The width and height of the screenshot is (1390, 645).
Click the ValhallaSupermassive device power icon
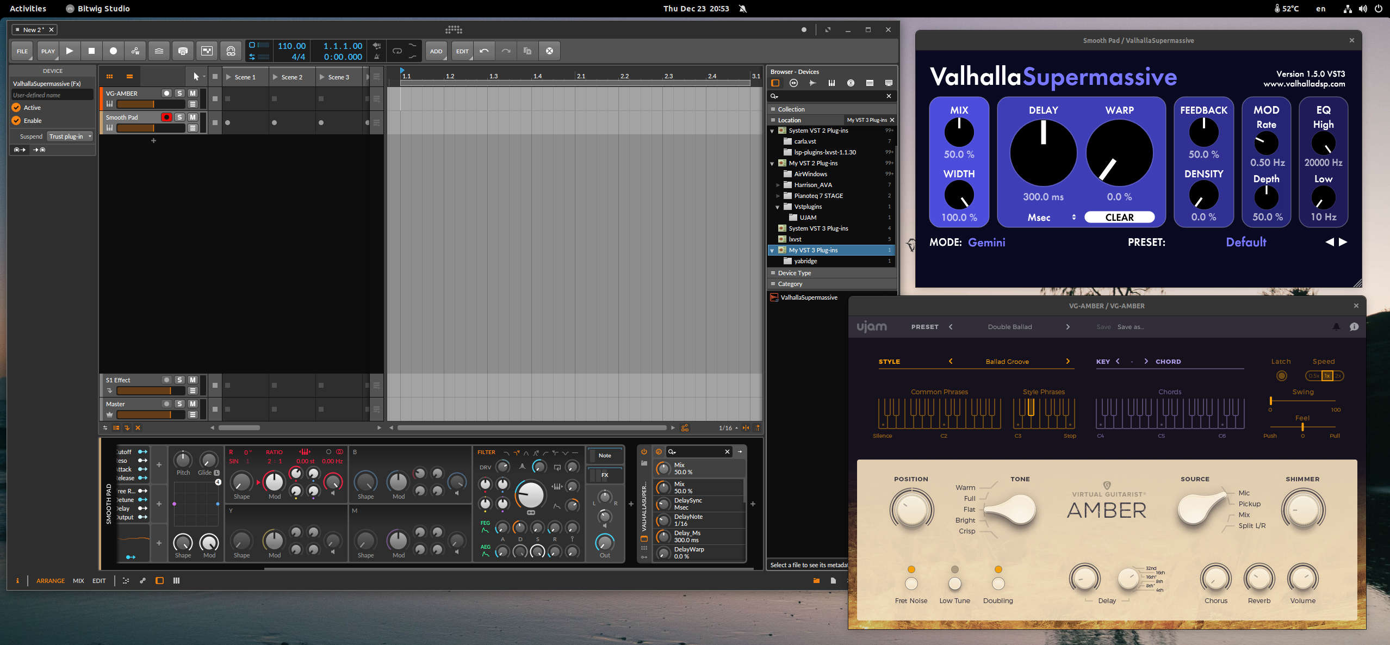click(644, 452)
